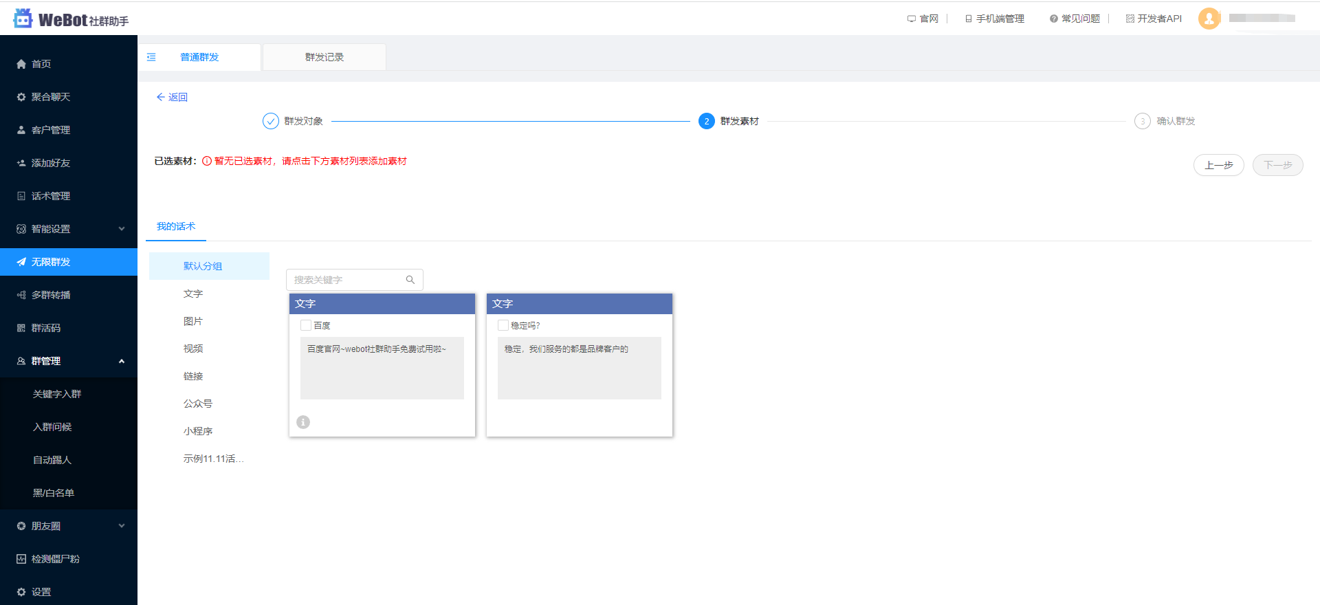The width and height of the screenshot is (1320, 605).
Task: Open the user avatar icon
Action: coord(1209,19)
